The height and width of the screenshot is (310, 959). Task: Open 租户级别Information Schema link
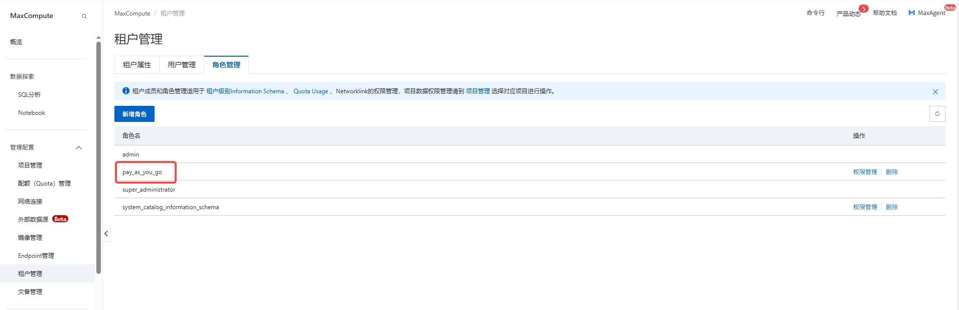coord(245,91)
